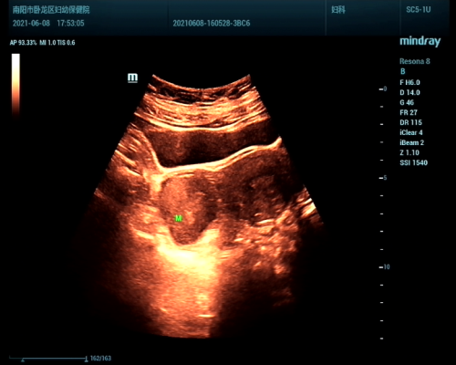This screenshot has height=365, width=456.
Task: Click the start triangle marker on cine bar
Action: tap(23, 360)
